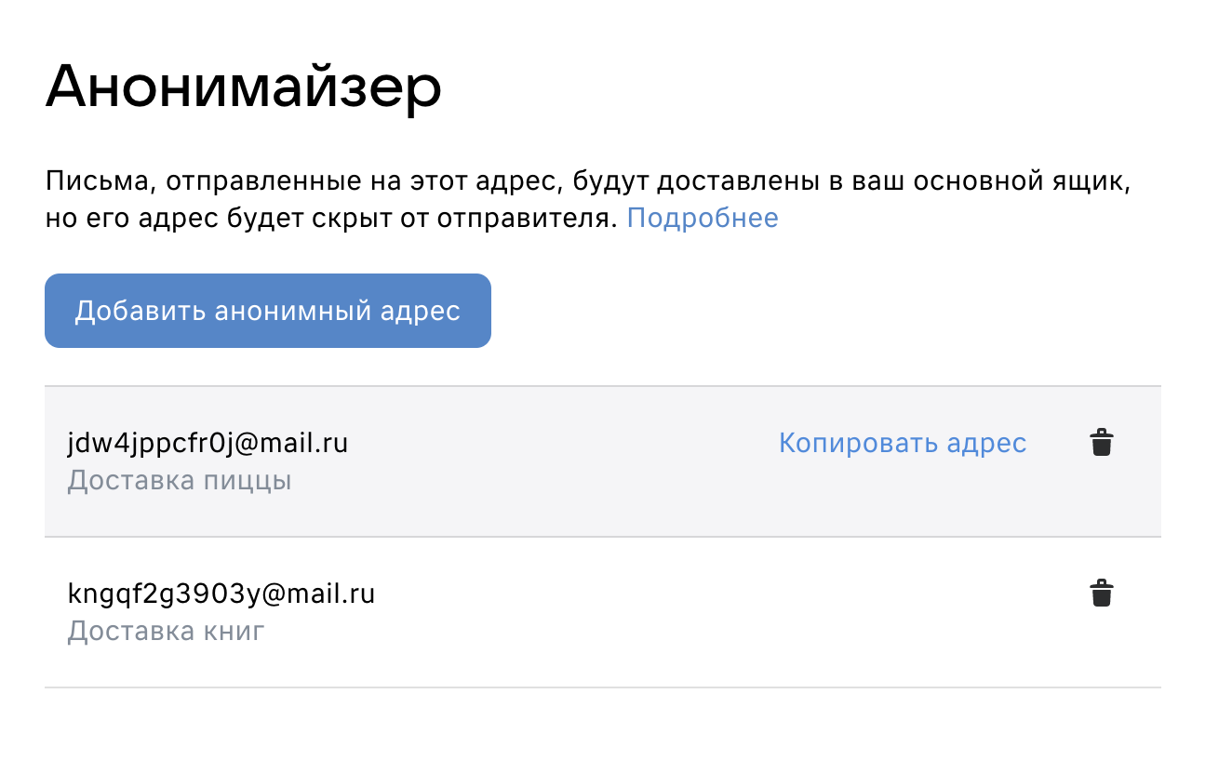1232x774 pixels.
Task: Open the Подробнее link
Action: pyautogui.click(x=703, y=218)
